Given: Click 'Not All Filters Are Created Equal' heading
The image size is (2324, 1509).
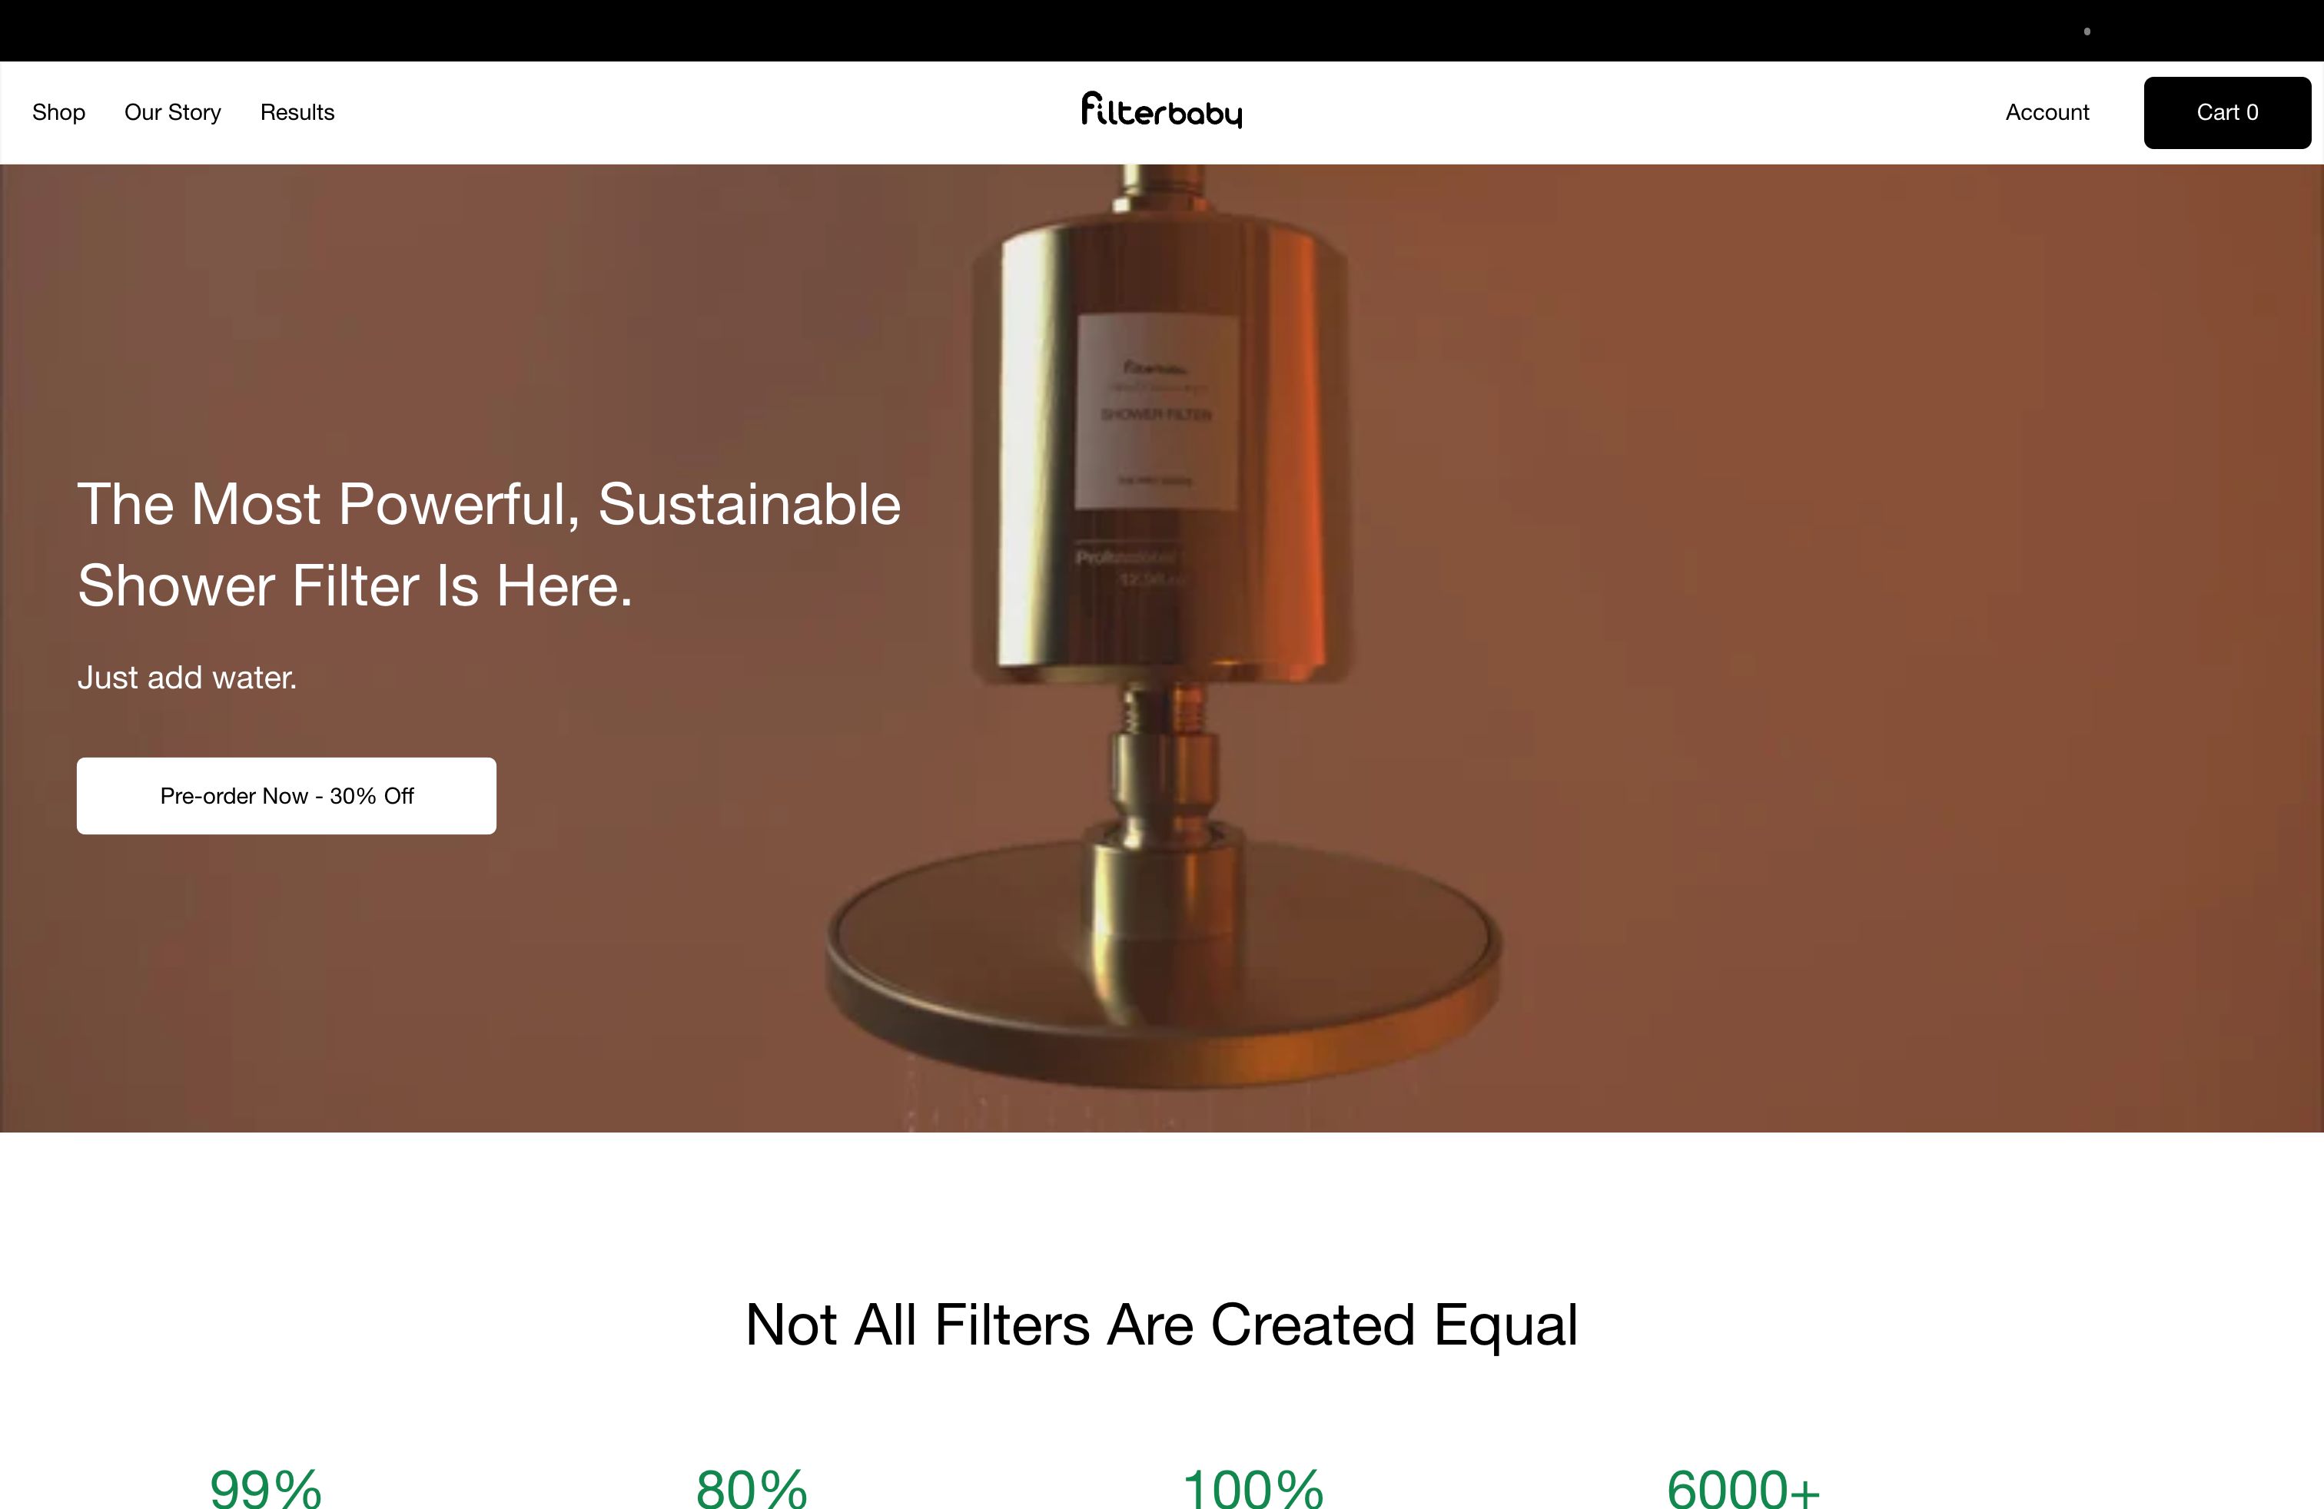Looking at the screenshot, I should (x=1161, y=1325).
